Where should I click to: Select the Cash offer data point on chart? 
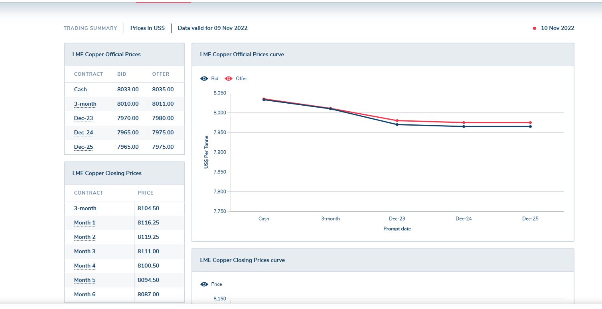click(x=264, y=98)
